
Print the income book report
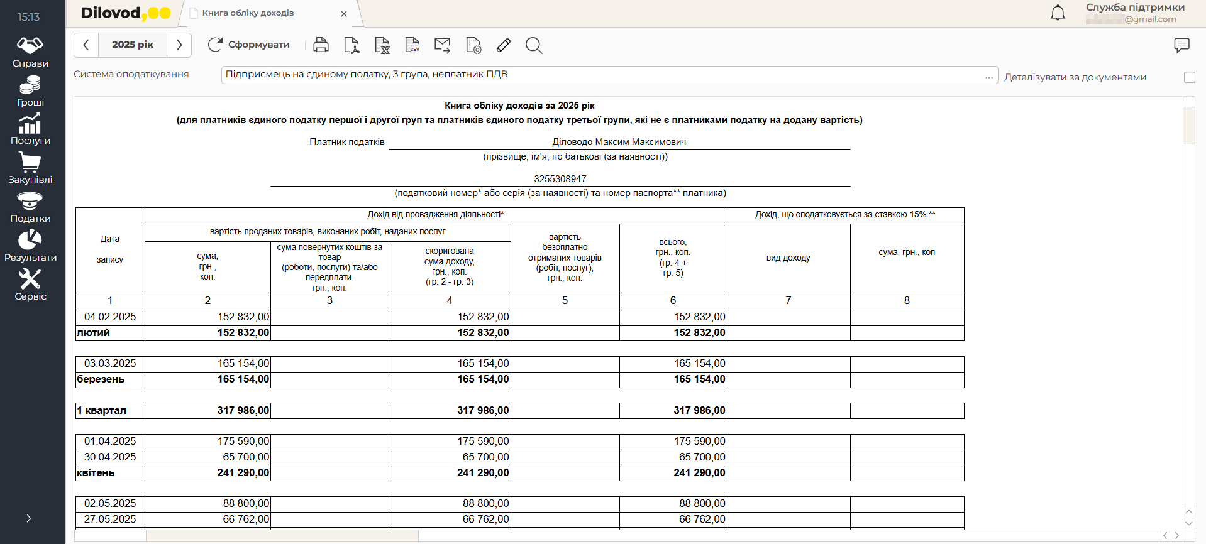point(321,45)
